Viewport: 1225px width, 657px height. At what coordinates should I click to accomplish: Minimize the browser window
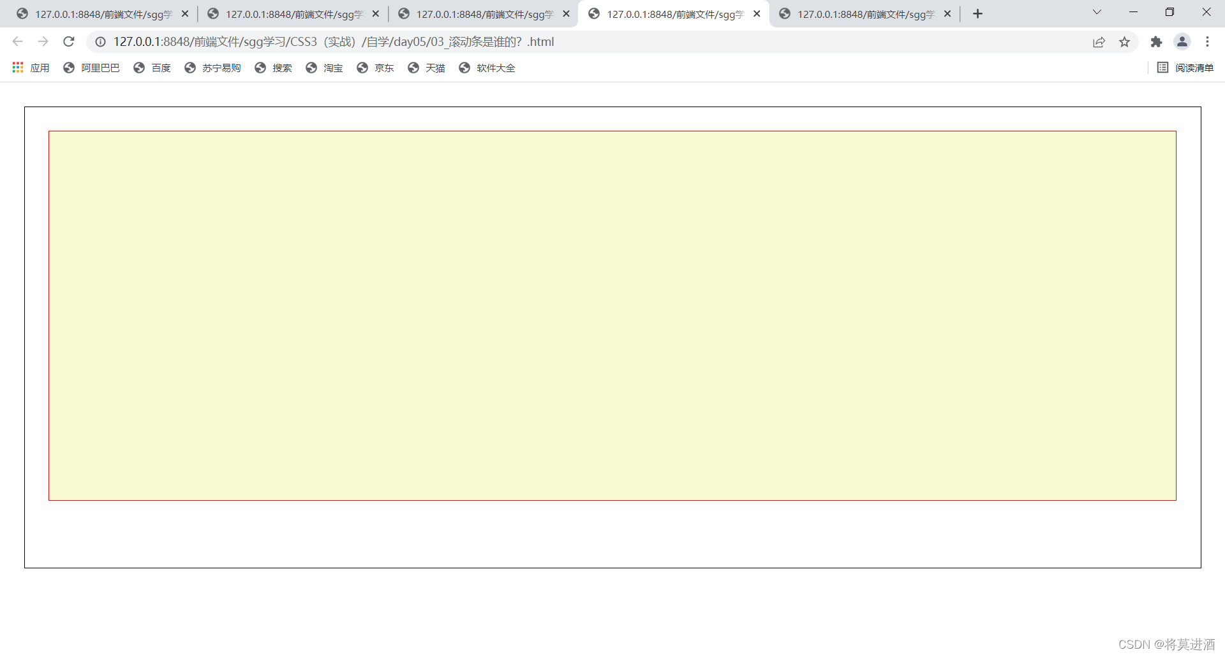(x=1133, y=12)
